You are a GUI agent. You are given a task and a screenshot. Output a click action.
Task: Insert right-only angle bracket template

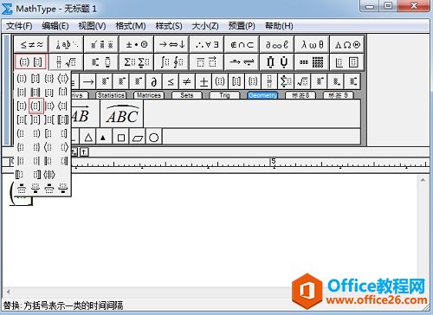(x=63, y=147)
